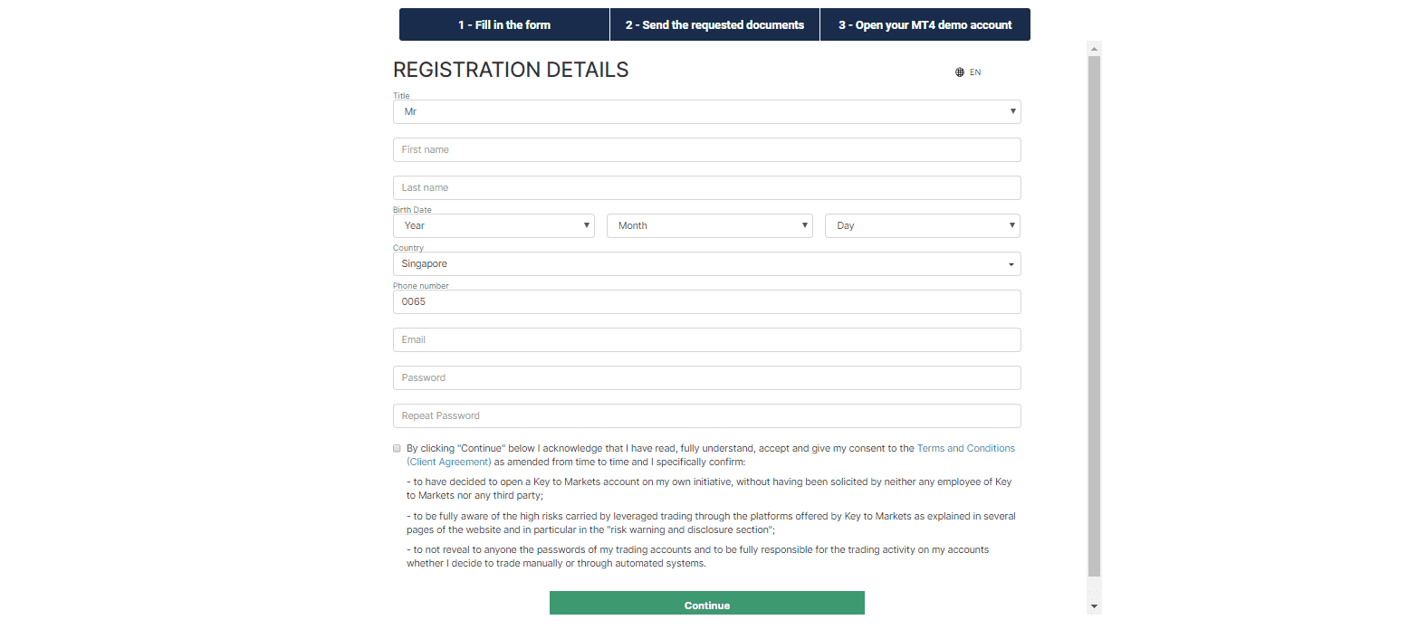
Task: Click the First name input field
Action: point(706,149)
